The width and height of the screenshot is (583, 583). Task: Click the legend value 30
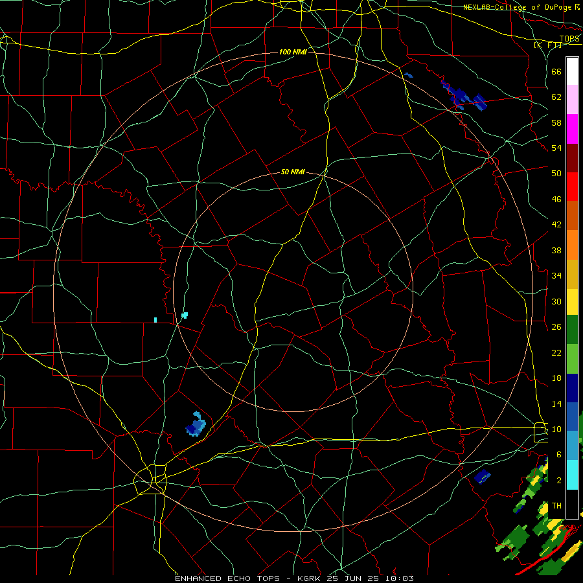coord(556,301)
